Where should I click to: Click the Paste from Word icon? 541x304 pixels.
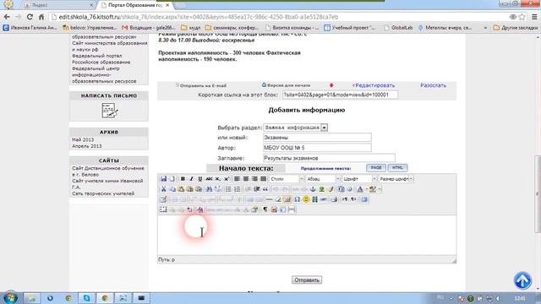(199, 189)
